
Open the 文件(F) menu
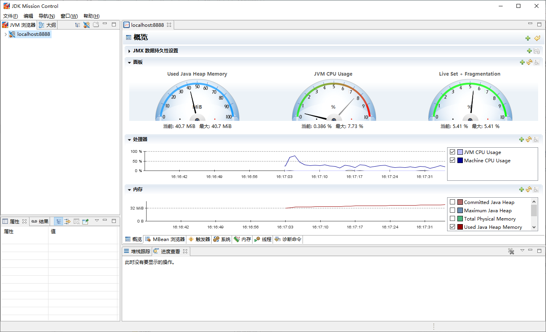11,16
